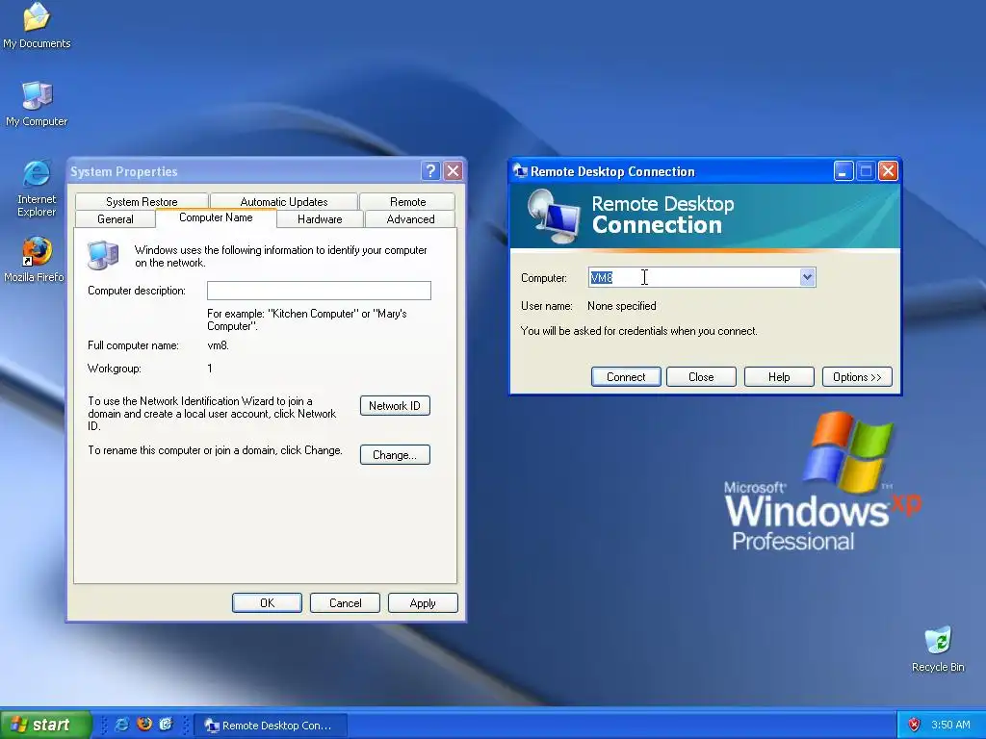Switch to the Automatic Updates tab
Screen dimensions: 986x739
click(284, 202)
